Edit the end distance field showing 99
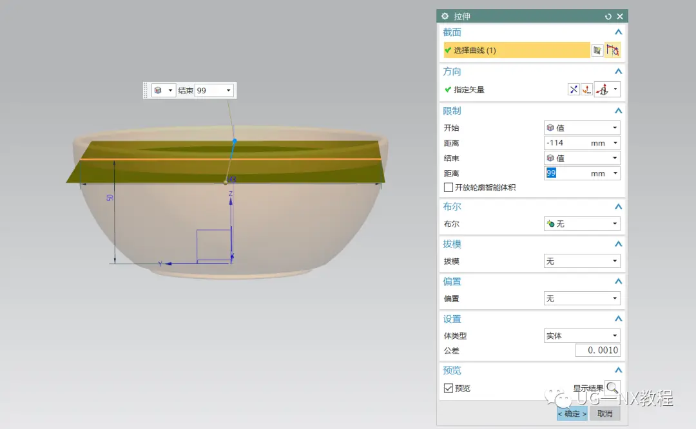The image size is (696, 429). (x=566, y=173)
